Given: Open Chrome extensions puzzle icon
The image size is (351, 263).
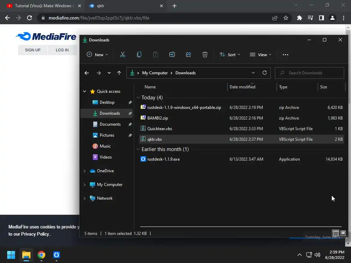Looking at the screenshot, I should pyautogui.click(x=299, y=18).
